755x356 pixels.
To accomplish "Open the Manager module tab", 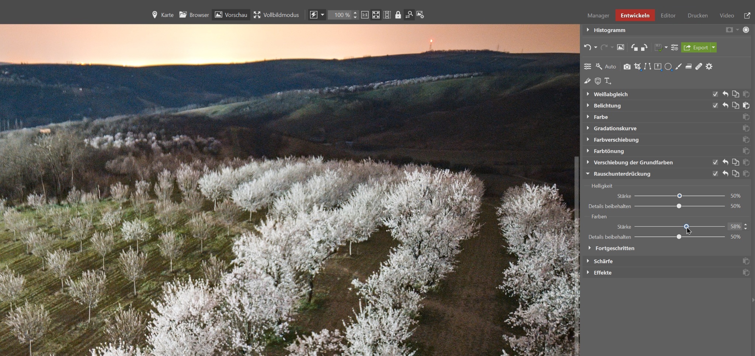I will (x=598, y=15).
